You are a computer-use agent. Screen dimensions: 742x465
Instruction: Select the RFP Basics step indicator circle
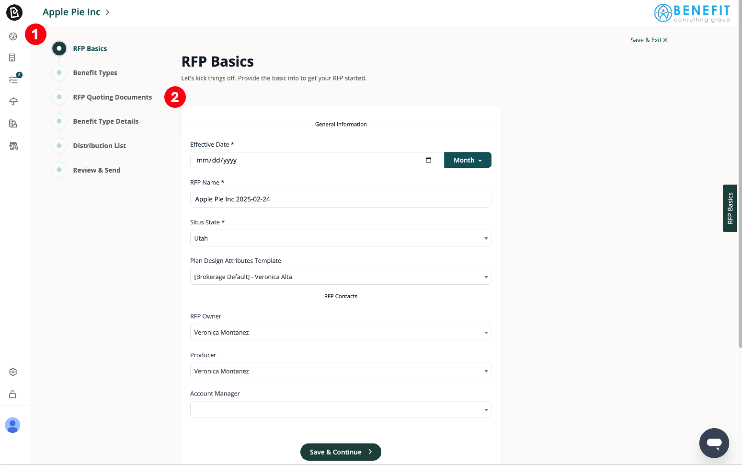59,48
